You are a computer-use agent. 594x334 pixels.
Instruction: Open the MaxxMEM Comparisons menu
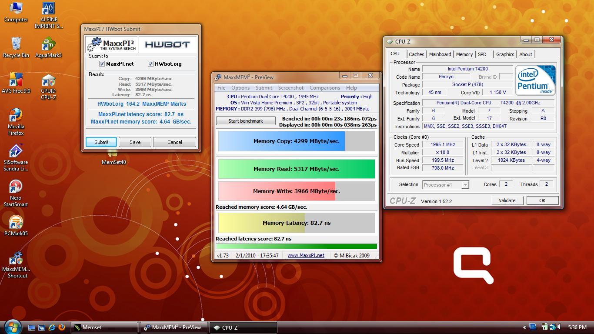coord(324,88)
